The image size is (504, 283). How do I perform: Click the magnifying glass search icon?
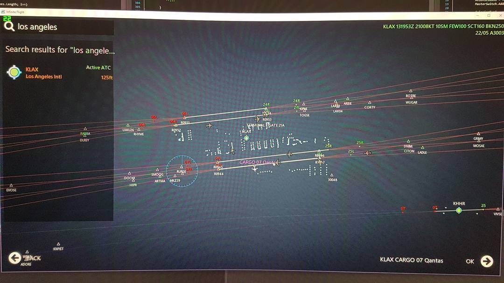[x=9, y=26]
